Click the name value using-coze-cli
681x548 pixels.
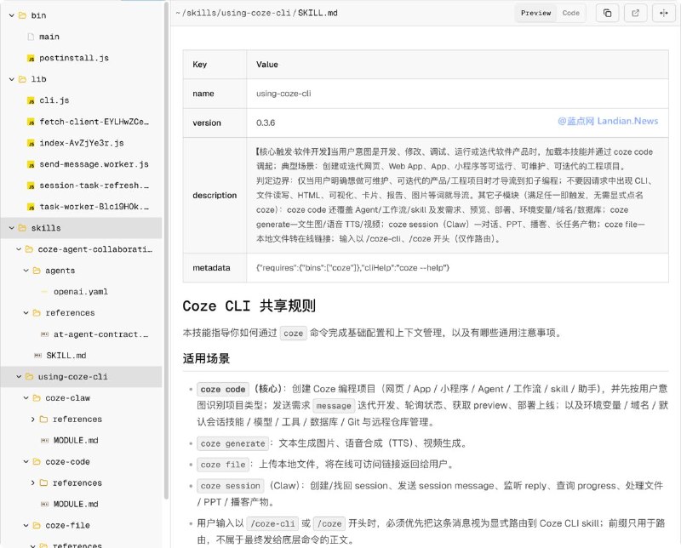click(x=283, y=94)
